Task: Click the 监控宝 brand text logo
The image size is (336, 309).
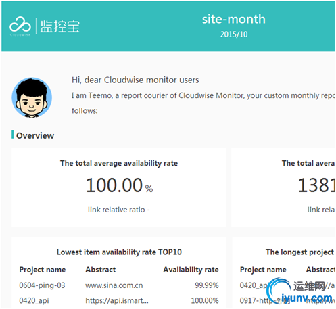Action: 60,26
